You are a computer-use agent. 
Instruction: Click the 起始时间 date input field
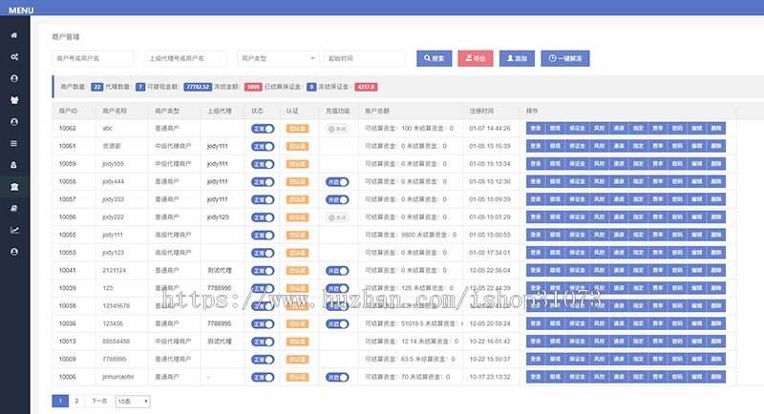[x=365, y=58]
